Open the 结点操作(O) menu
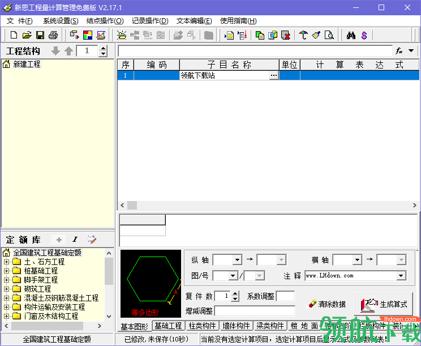The height and width of the screenshot is (346, 421). tap(105, 21)
